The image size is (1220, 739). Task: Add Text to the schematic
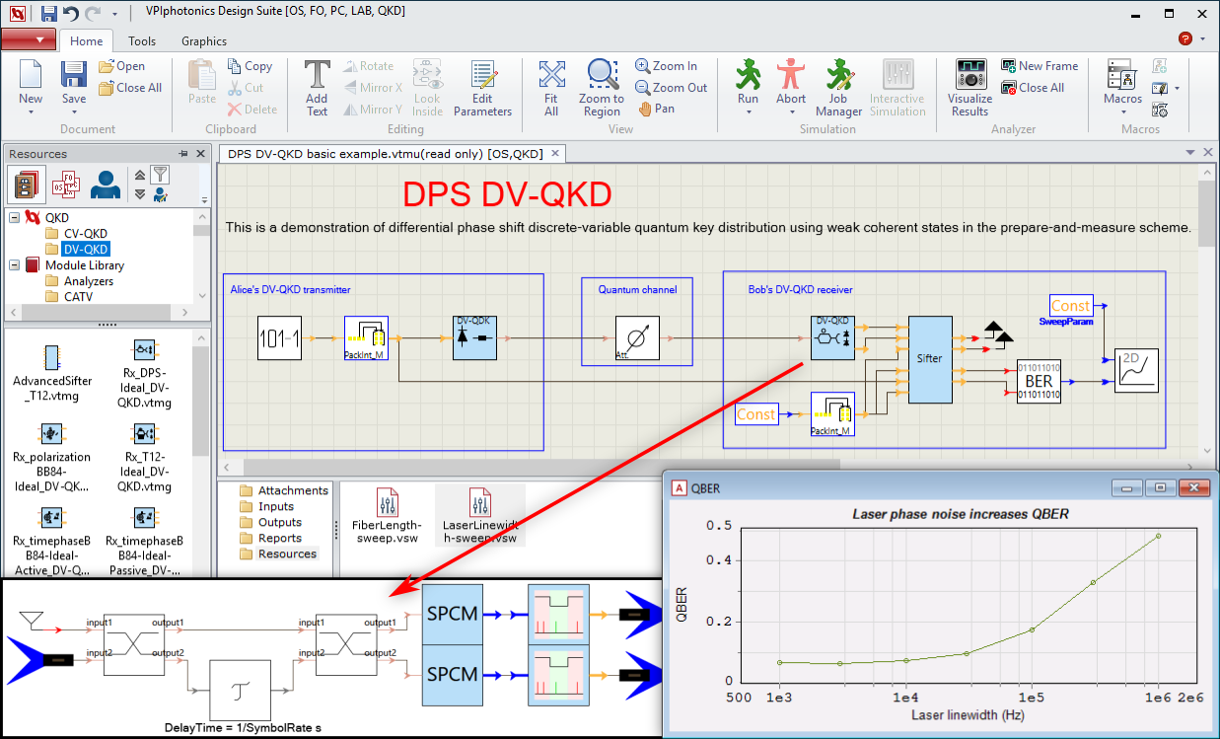click(x=317, y=88)
